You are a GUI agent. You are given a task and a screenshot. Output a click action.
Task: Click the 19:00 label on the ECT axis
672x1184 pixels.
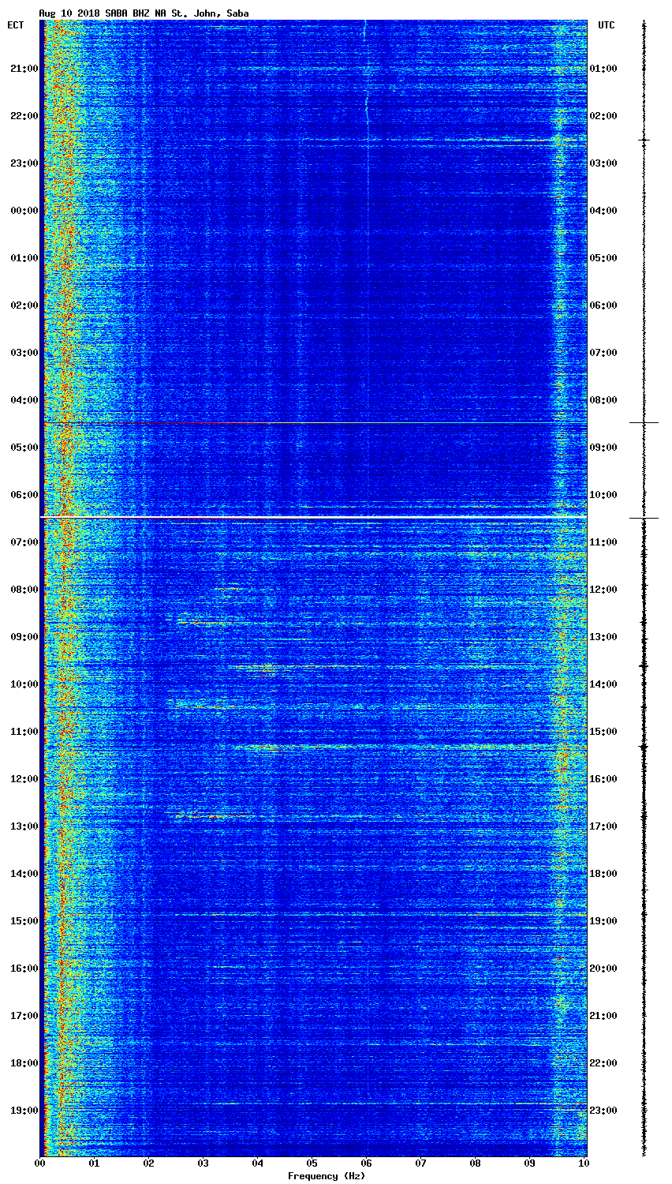[24, 1111]
